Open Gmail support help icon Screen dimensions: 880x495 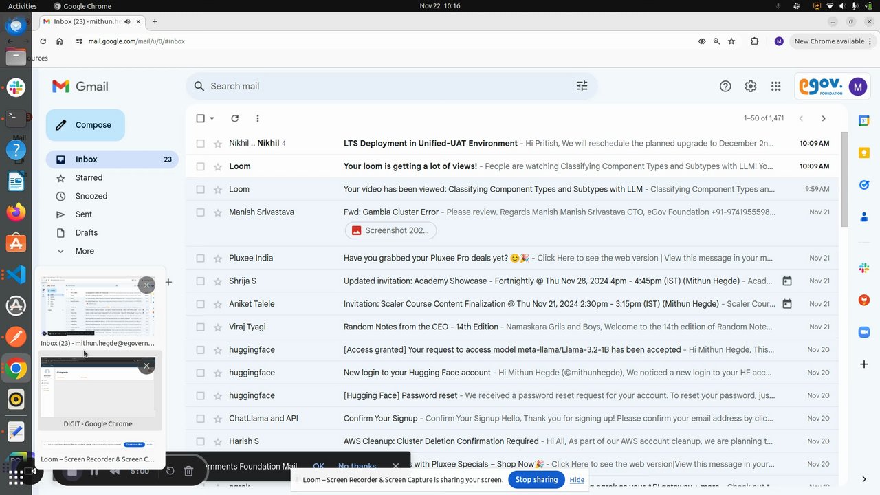(725, 86)
